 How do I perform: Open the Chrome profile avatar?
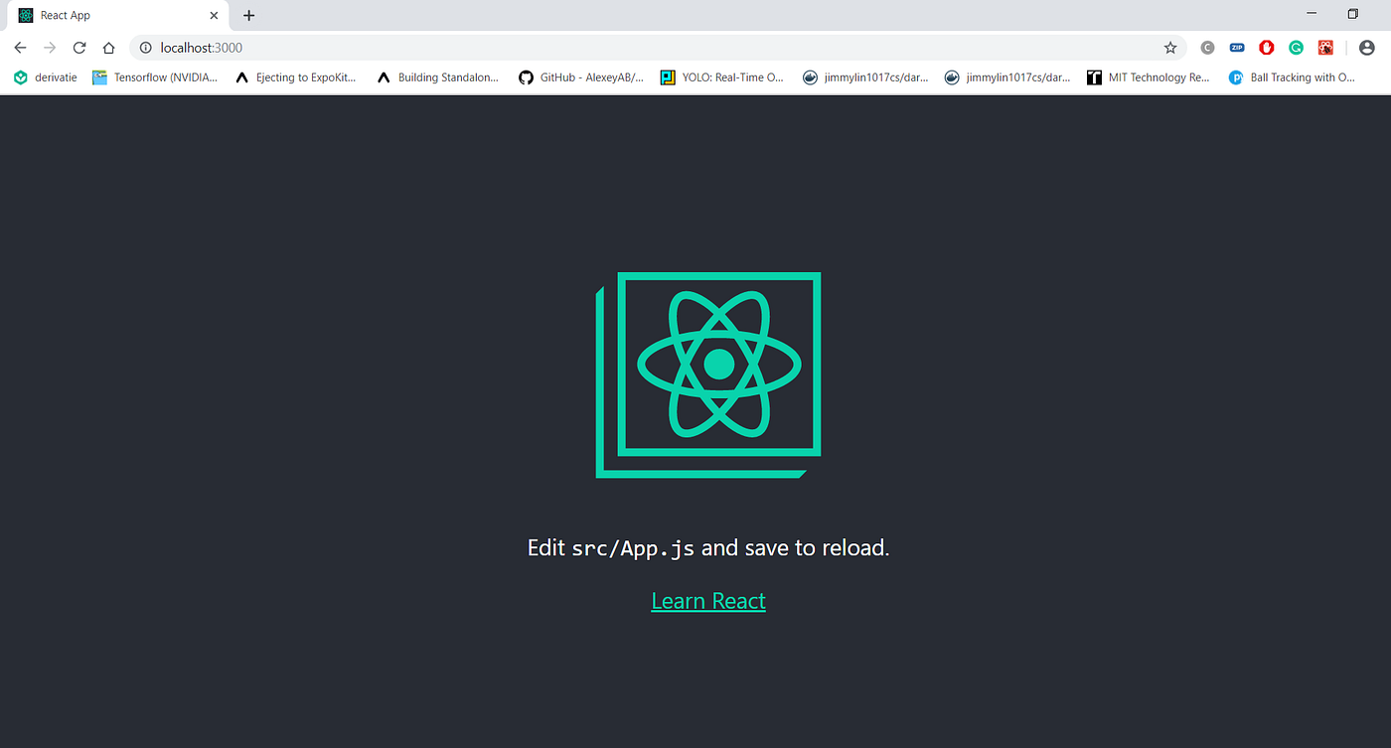coord(1367,48)
